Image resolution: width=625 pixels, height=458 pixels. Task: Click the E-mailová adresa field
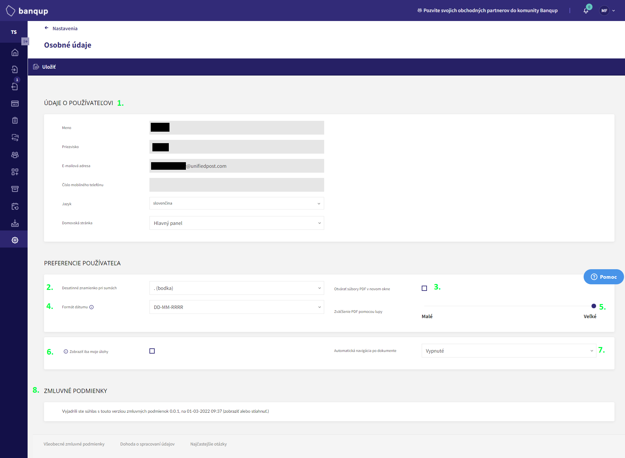[x=236, y=166]
